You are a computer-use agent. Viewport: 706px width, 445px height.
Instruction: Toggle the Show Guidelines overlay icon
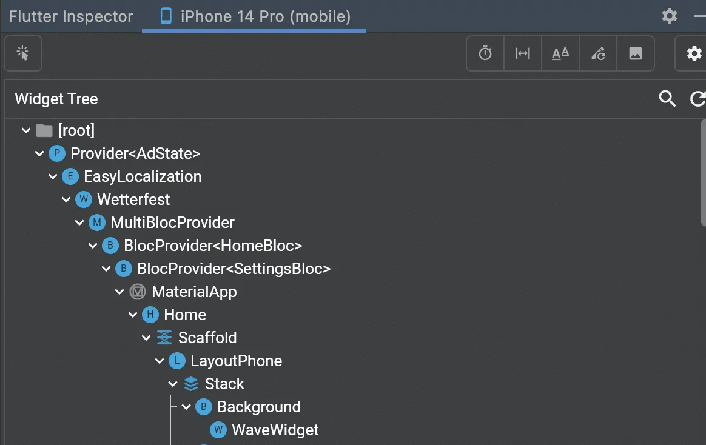[x=522, y=53]
